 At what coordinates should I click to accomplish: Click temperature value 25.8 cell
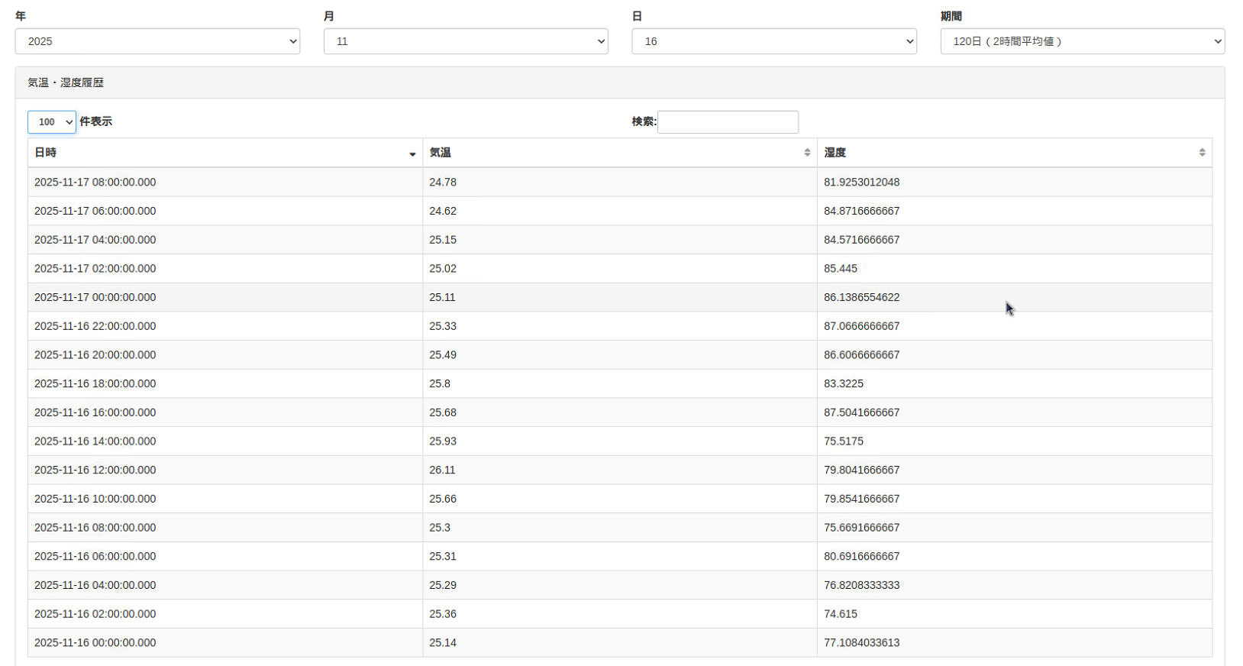point(440,384)
